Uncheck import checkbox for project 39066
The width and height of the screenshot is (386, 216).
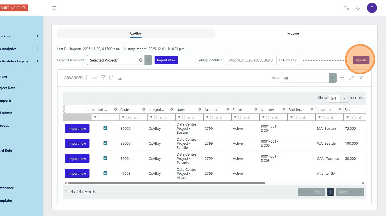tap(105, 128)
